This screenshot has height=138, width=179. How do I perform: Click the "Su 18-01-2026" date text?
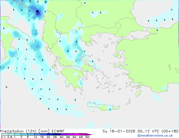click(119, 131)
